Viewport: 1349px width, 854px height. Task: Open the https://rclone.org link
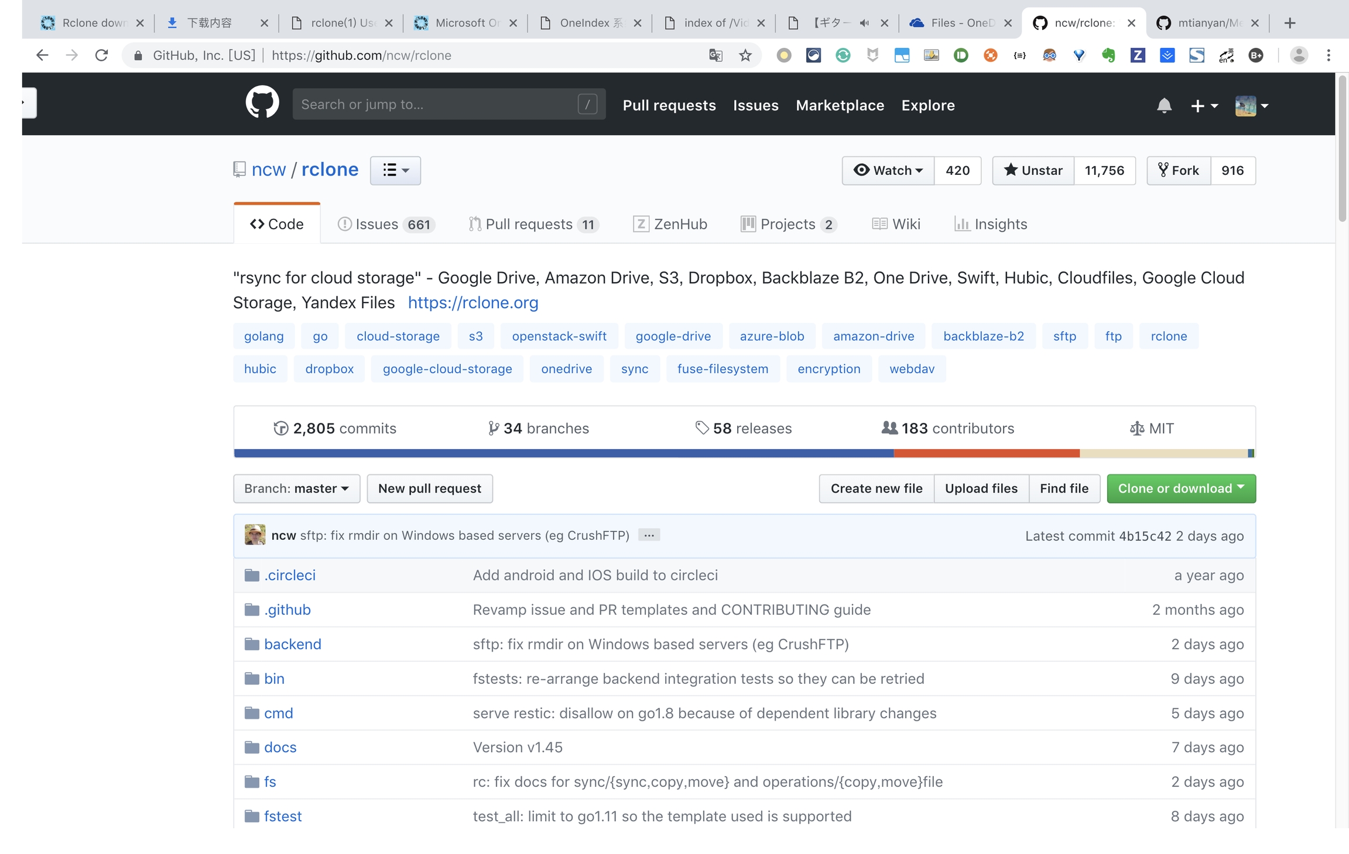473,302
